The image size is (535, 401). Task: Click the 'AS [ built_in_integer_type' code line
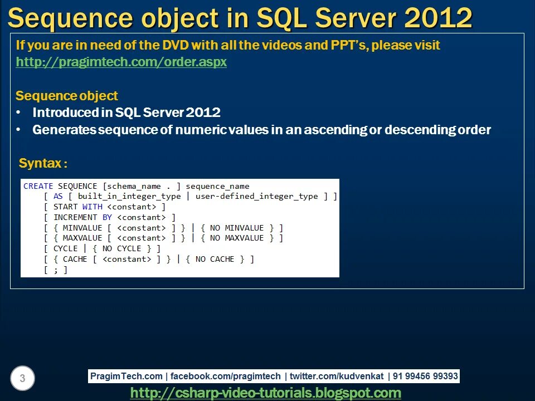[x=191, y=197]
